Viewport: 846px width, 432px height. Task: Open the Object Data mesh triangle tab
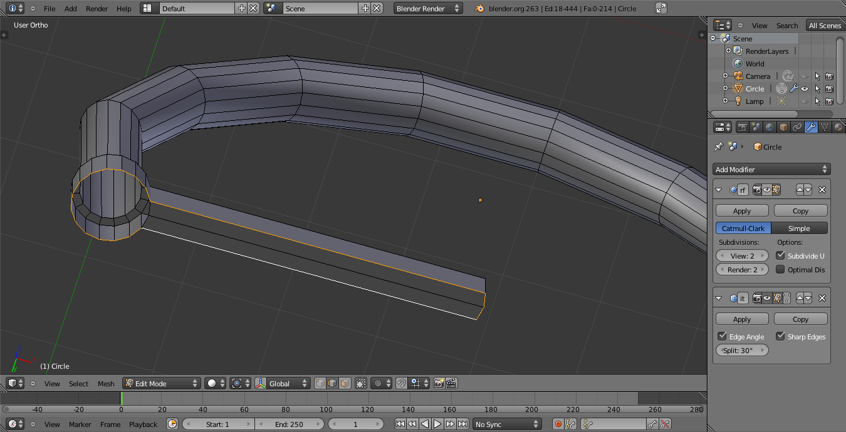(825, 127)
